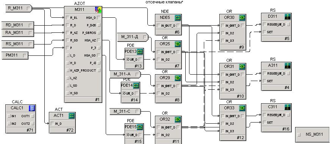Click the CALC1 calculator icon

[32, 108]
